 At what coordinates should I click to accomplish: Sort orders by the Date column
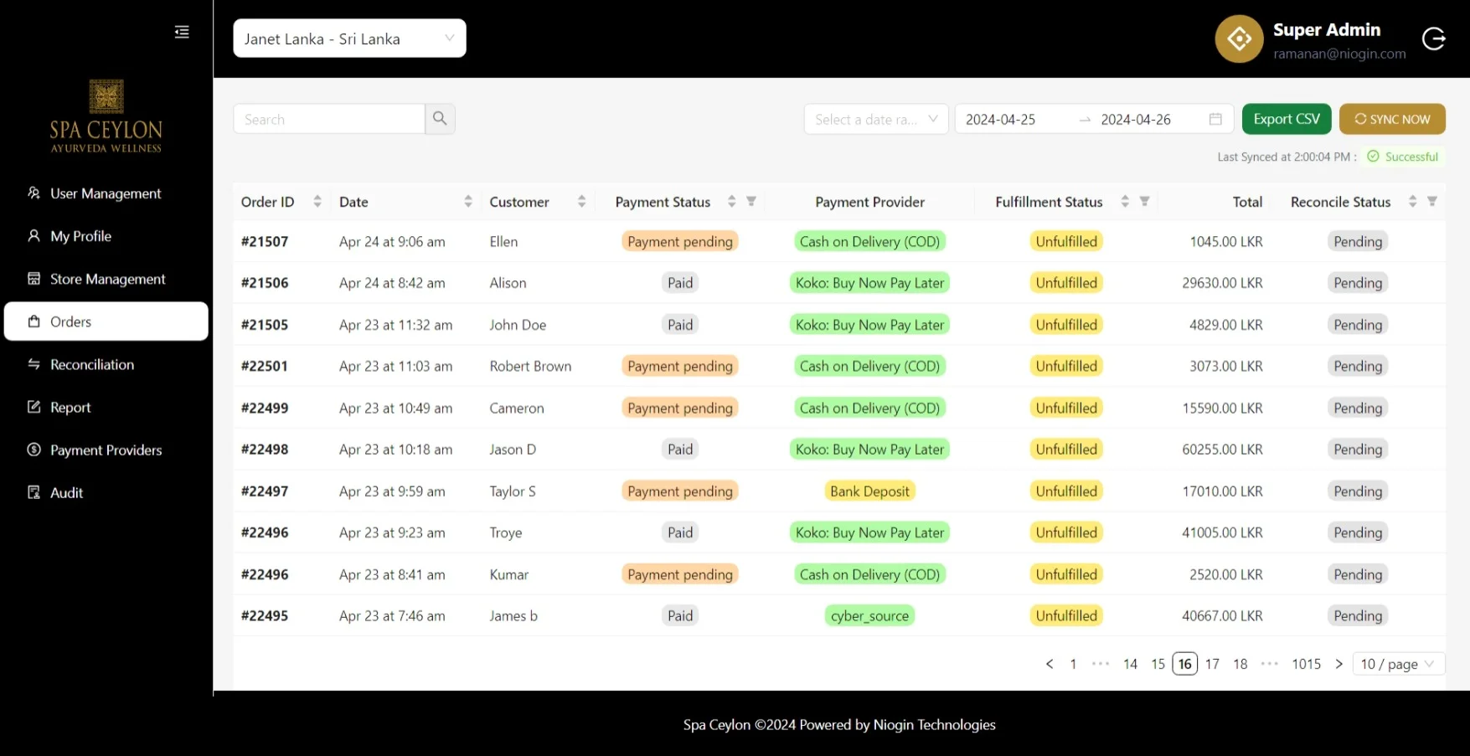click(x=467, y=202)
